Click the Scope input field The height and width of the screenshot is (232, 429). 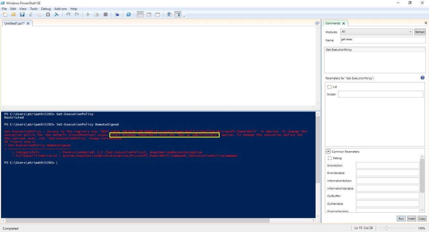[x=381, y=94]
